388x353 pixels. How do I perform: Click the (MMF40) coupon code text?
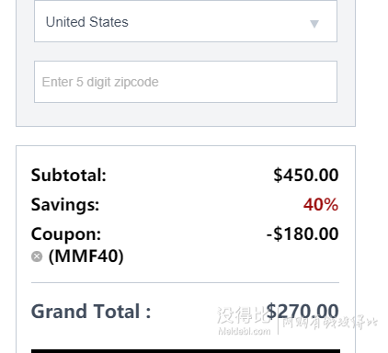(86, 256)
